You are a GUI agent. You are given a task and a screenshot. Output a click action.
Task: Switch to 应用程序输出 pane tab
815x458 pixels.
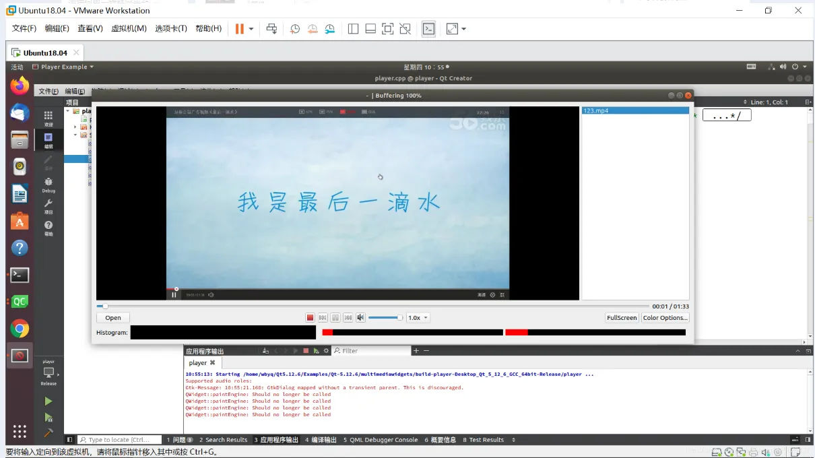[276, 440]
